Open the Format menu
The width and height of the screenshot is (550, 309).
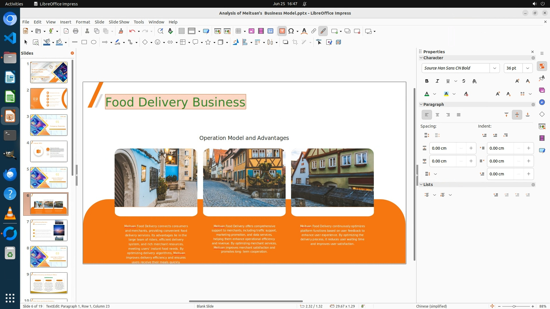(83, 22)
